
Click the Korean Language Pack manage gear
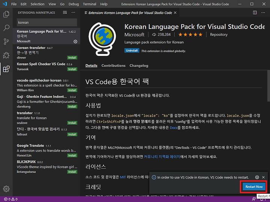click(x=75, y=42)
